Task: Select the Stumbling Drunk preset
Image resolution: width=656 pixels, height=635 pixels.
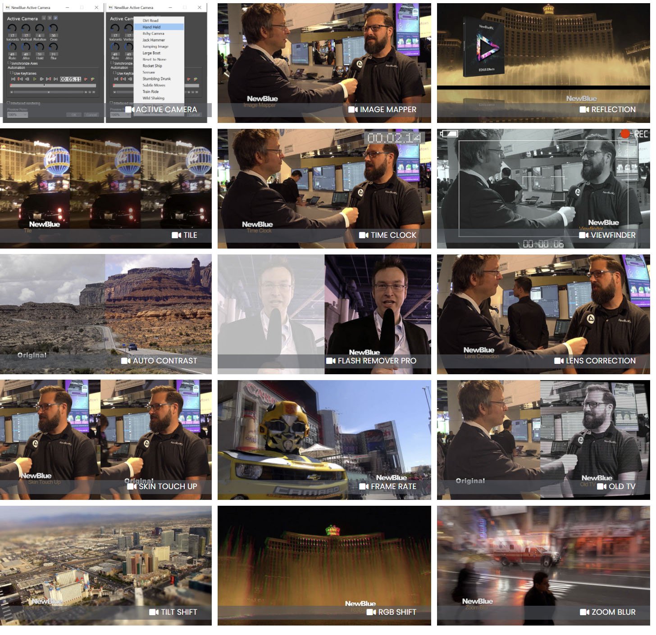Action: click(156, 79)
